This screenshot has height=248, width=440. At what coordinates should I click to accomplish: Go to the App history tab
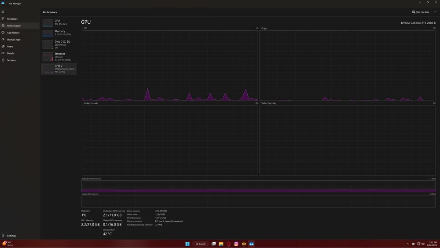(x=13, y=33)
